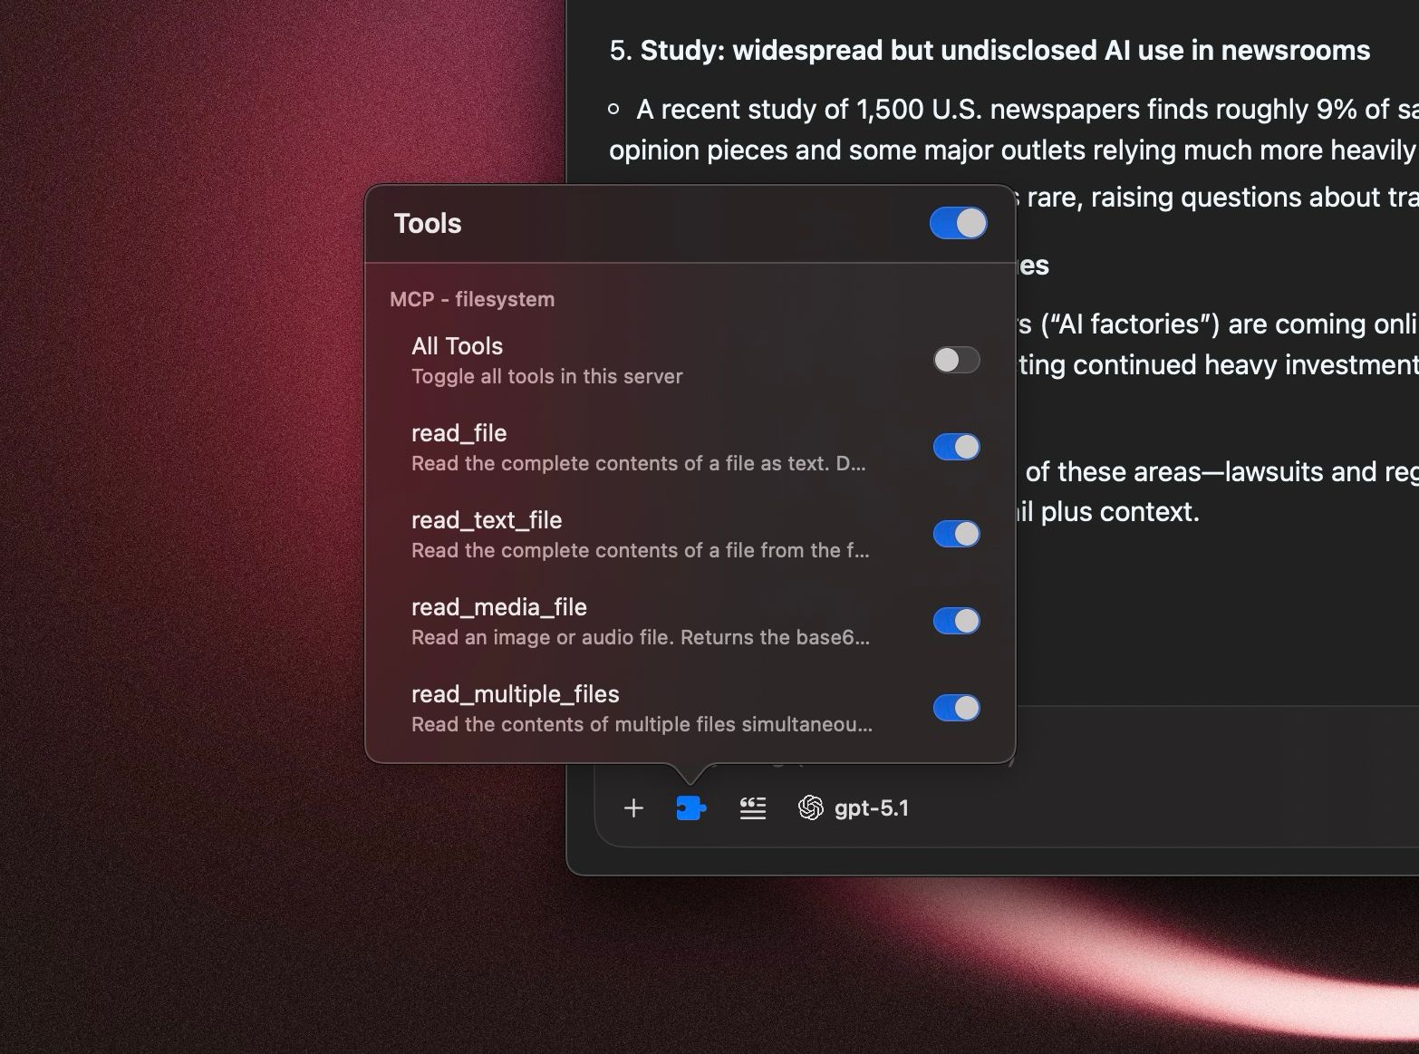Turn off the master Tools switch

958,223
